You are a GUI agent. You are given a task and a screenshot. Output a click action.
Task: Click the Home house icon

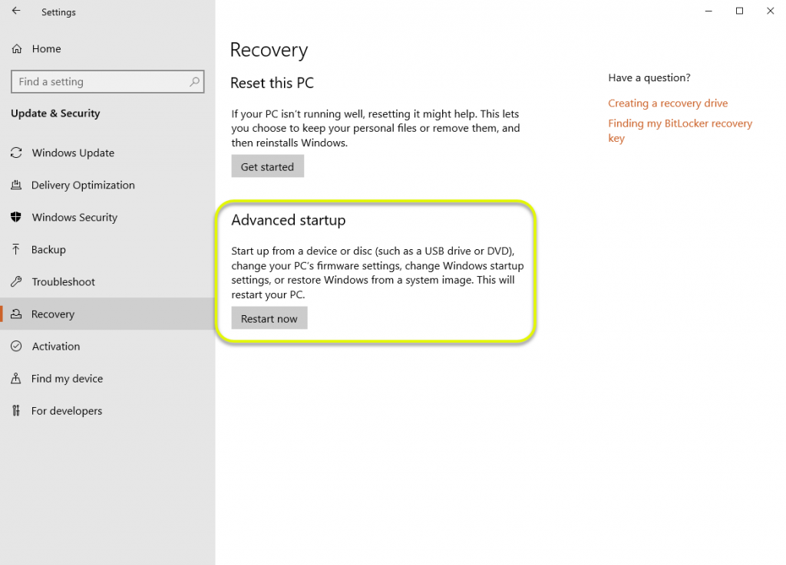click(x=17, y=48)
